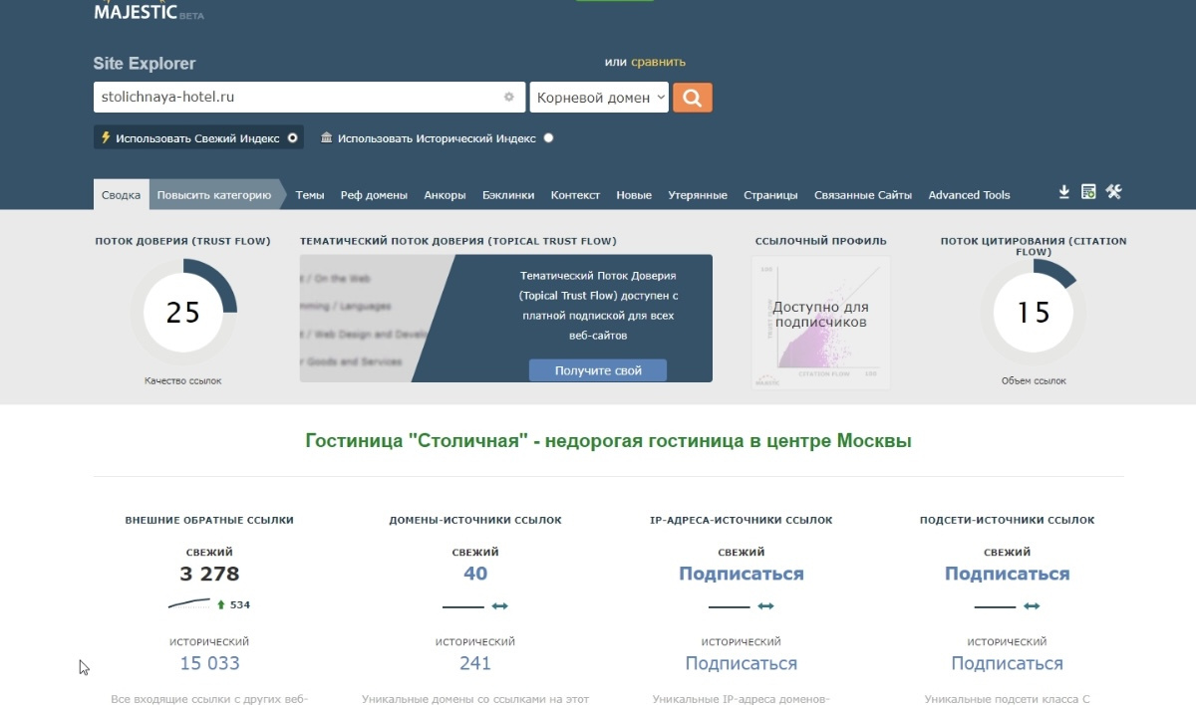Click the fresh referring domains value 40
Image resolution: width=1196 pixels, height=705 pixels.
pos(475,574)
